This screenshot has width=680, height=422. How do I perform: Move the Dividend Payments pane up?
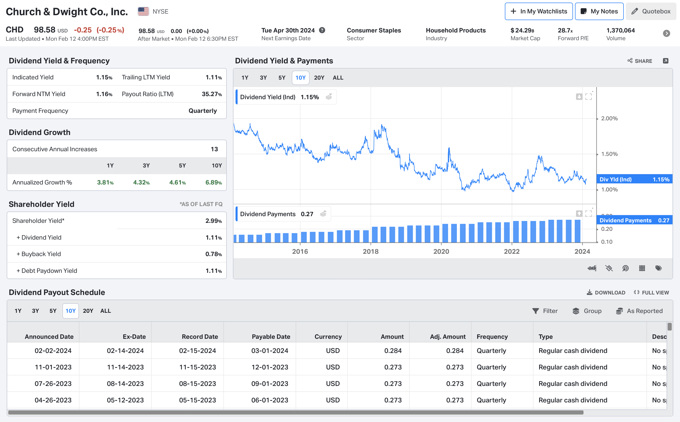(579, 214)
